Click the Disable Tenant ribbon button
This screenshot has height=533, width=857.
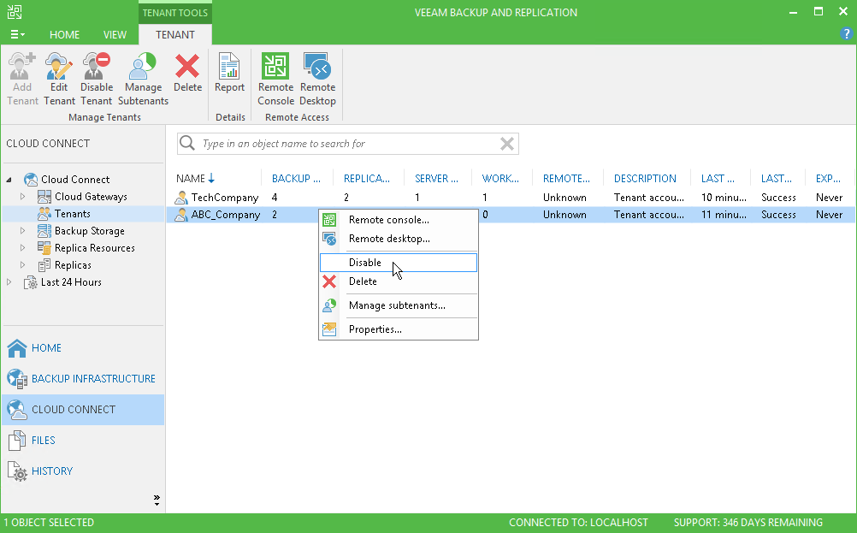click(96, 79)
